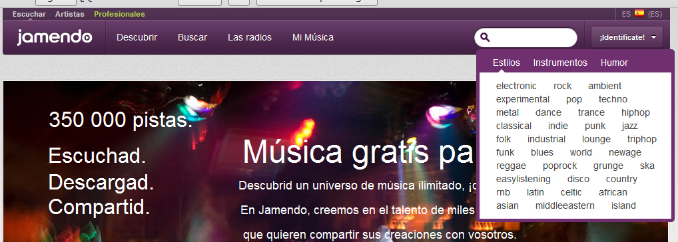Select the ES language link

click(x=626, y=14)
